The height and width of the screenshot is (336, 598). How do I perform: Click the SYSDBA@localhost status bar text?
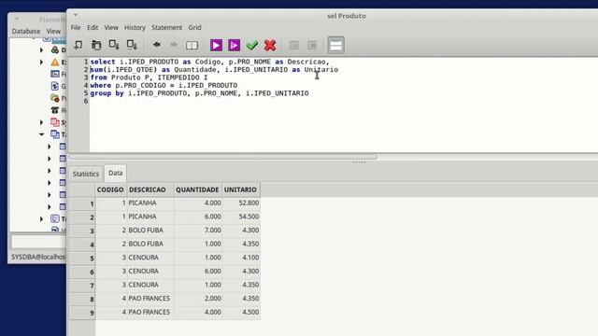pos(38,258)
